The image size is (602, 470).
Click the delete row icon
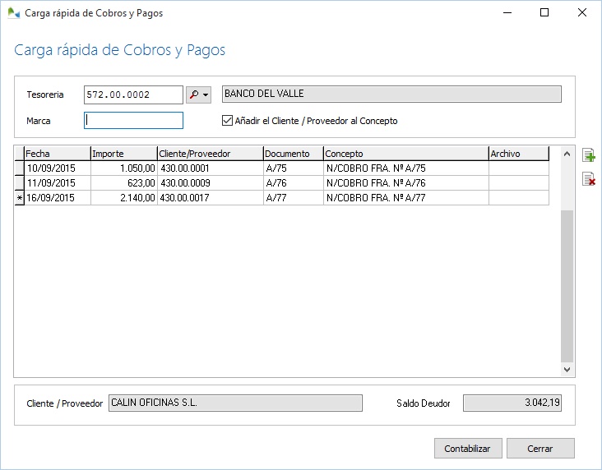(588, 179)
